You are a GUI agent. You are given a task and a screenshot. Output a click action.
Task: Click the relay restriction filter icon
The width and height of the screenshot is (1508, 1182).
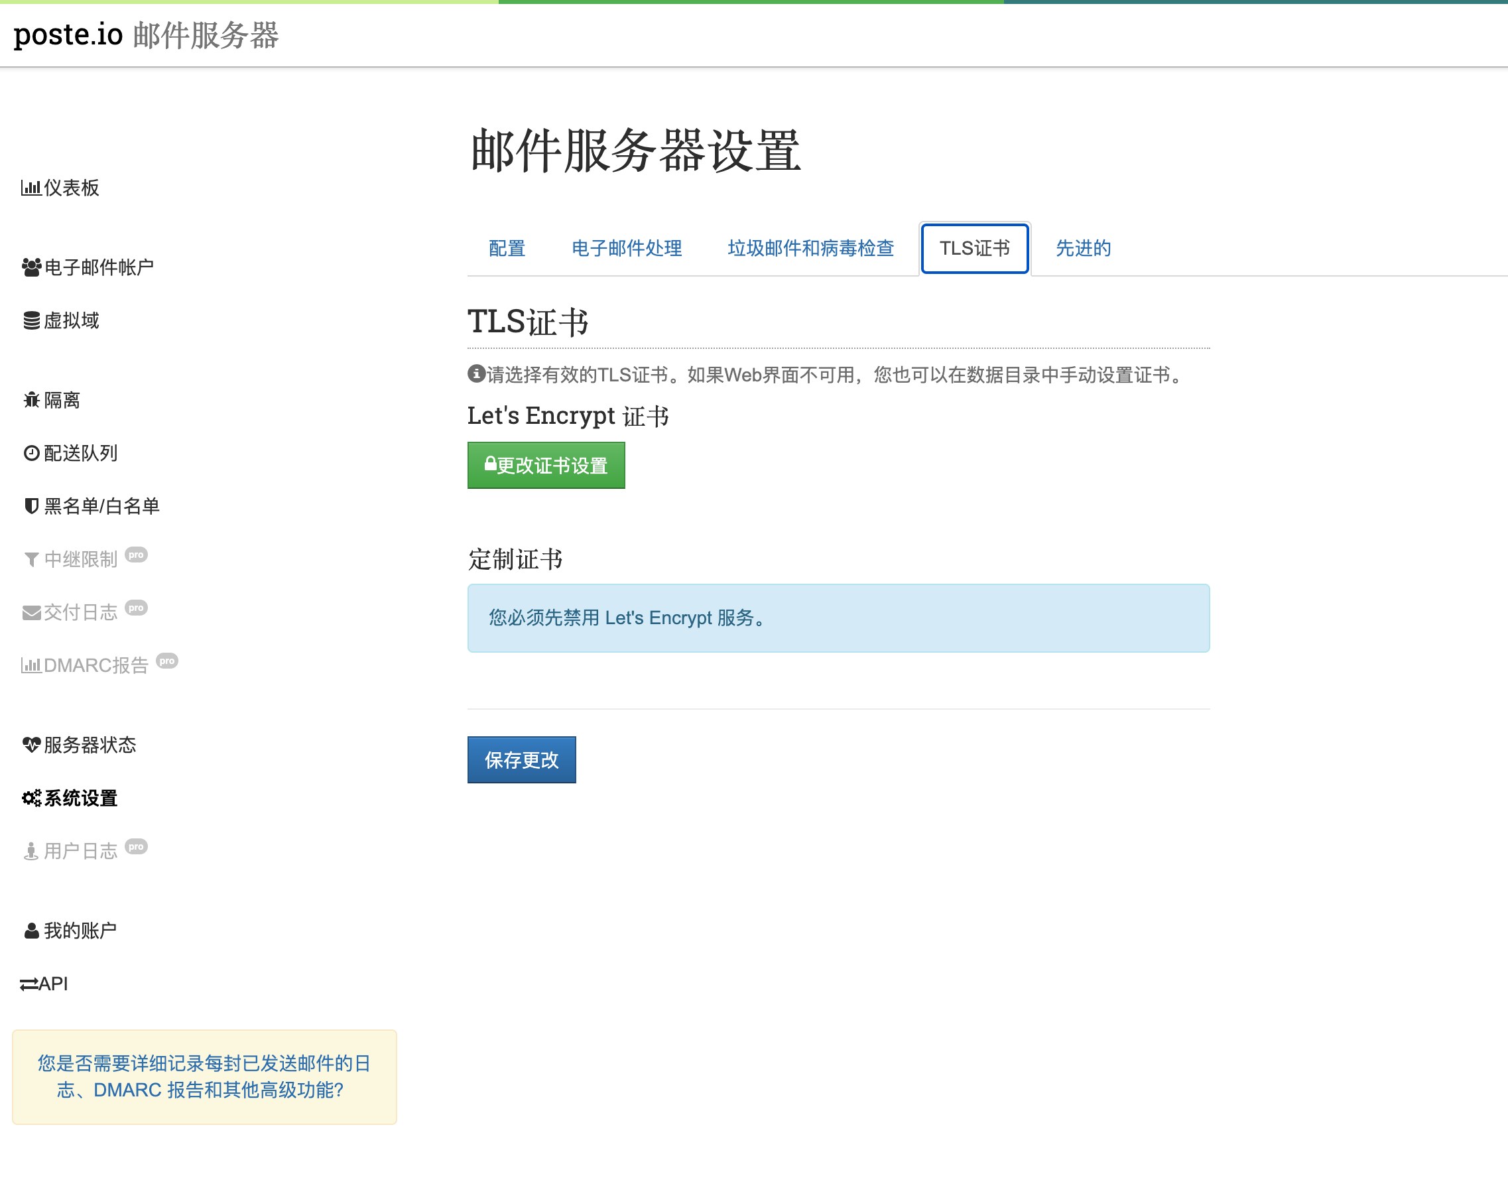coord(31,559)
